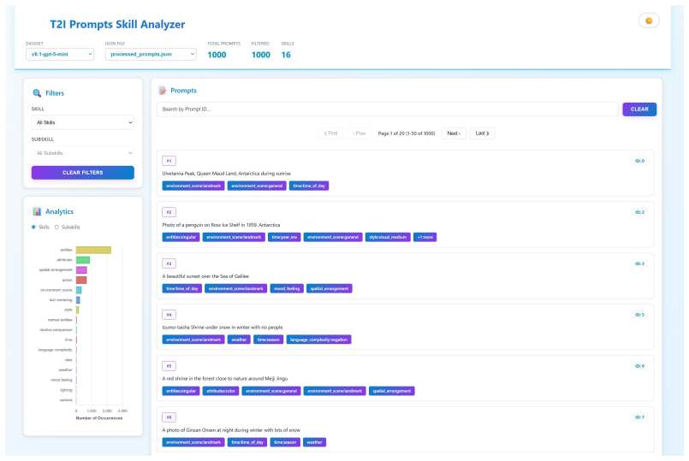689x461 pixels.
Task: Click the Meiji Jingu red shrine prompt text
Action: [225, 378]
